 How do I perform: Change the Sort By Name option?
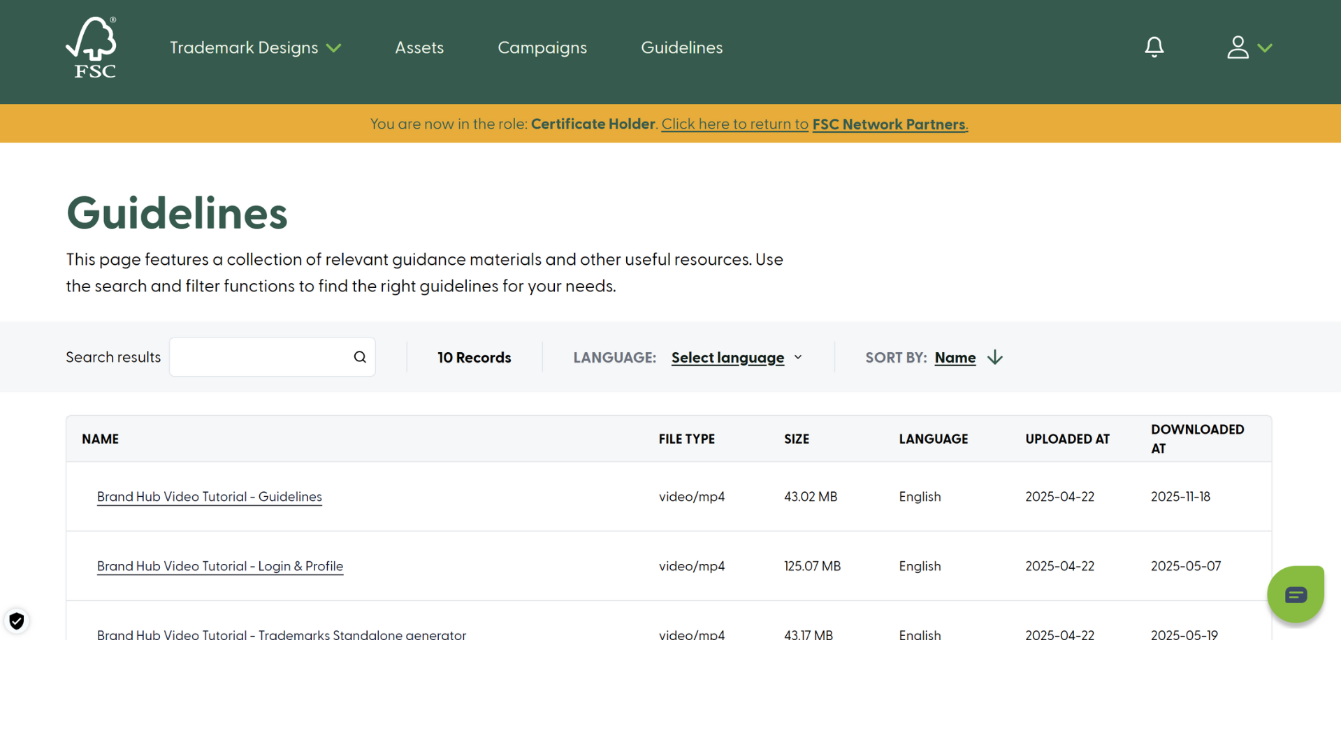click(955, 358)
